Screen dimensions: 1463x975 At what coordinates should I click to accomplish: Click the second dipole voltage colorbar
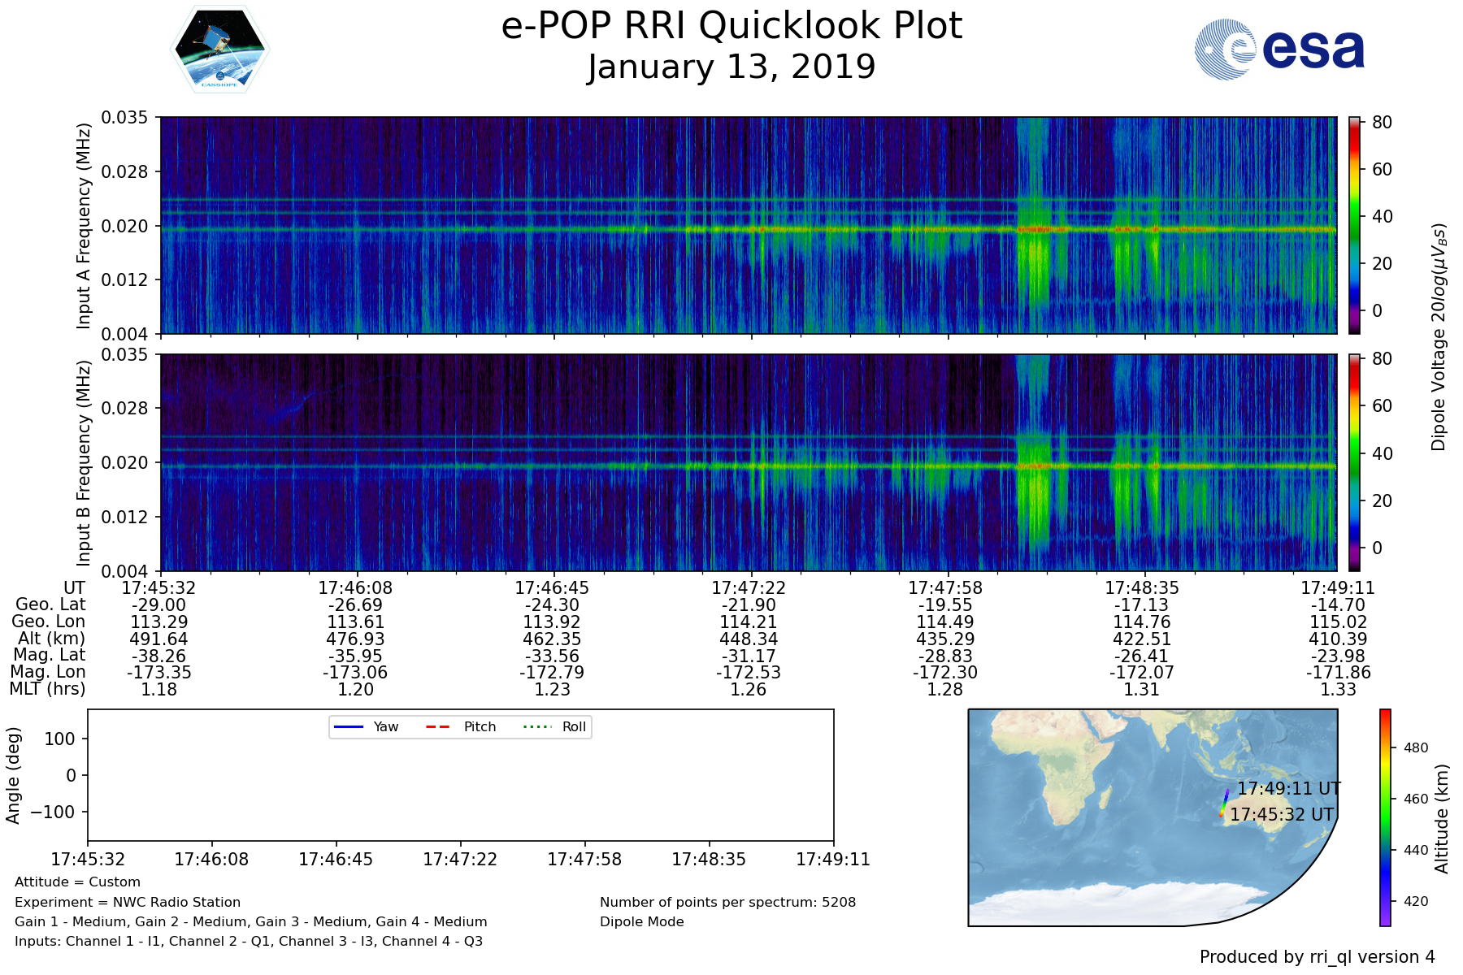1354,462
